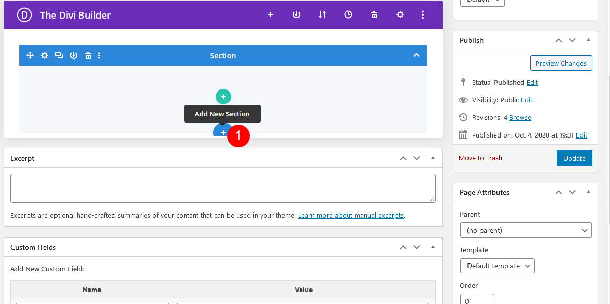Image resolution: width=610 pixels, height=304 pixels.
Task: Open the Template dropdown
Action: point(497,266)
